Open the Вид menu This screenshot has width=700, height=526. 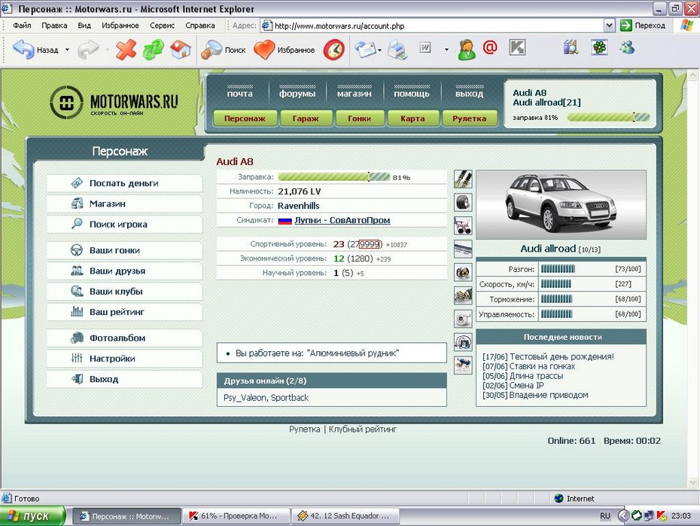pyautogui.click(x=84, y=26)
